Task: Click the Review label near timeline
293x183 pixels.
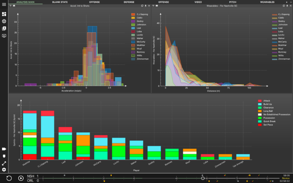Action: [286, 178]
